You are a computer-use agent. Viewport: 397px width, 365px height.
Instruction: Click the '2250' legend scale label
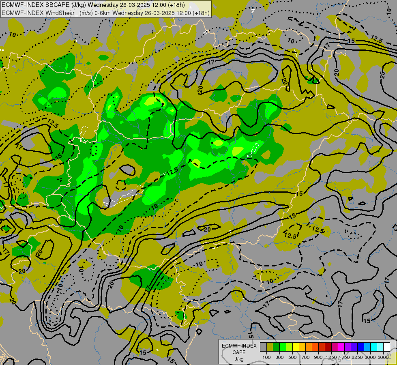point(357,357)
